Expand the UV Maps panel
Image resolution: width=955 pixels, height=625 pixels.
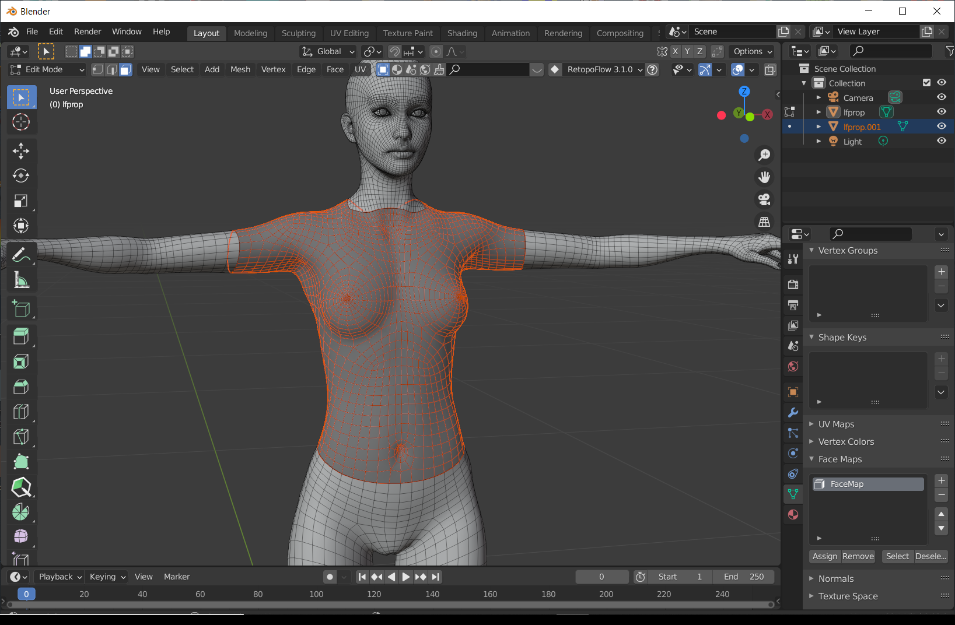pos(836,424)
